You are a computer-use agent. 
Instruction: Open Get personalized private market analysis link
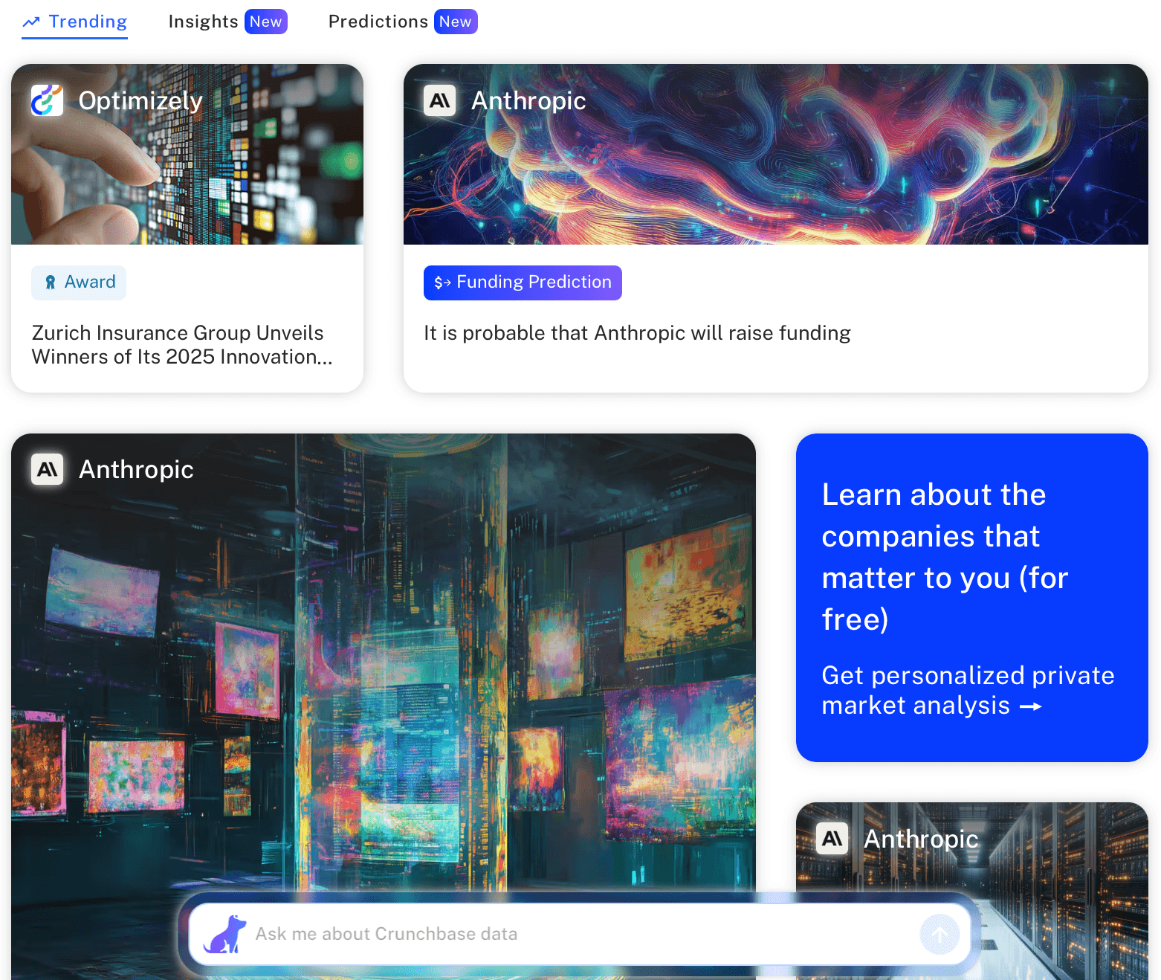(x=968, y=690)
